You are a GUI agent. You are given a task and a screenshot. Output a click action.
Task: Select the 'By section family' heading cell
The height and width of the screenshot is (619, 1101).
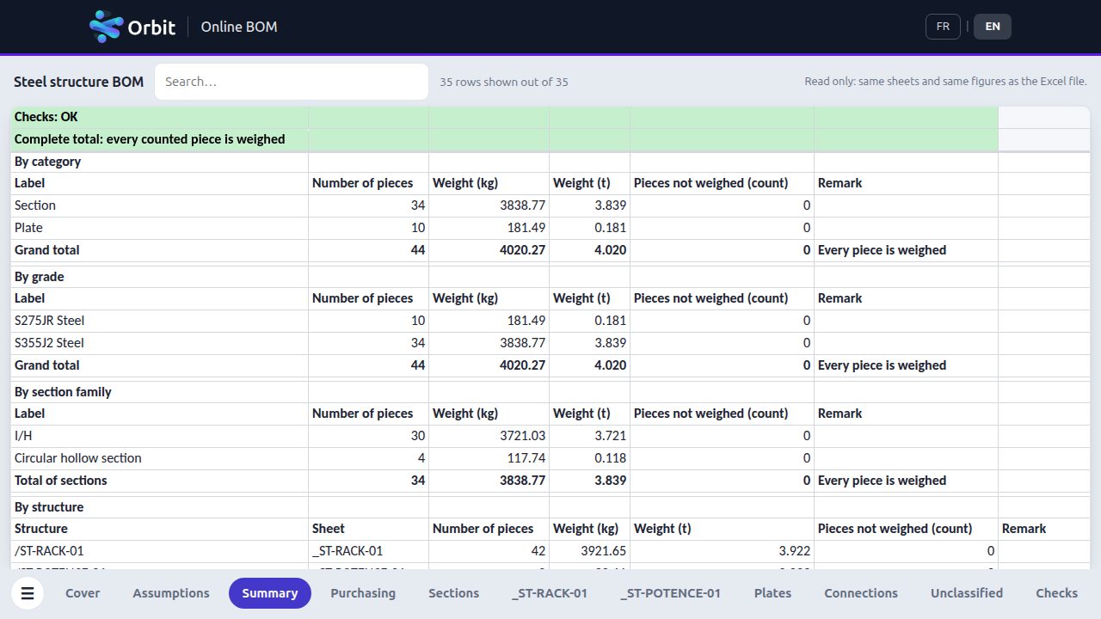[x=160, y=392]
